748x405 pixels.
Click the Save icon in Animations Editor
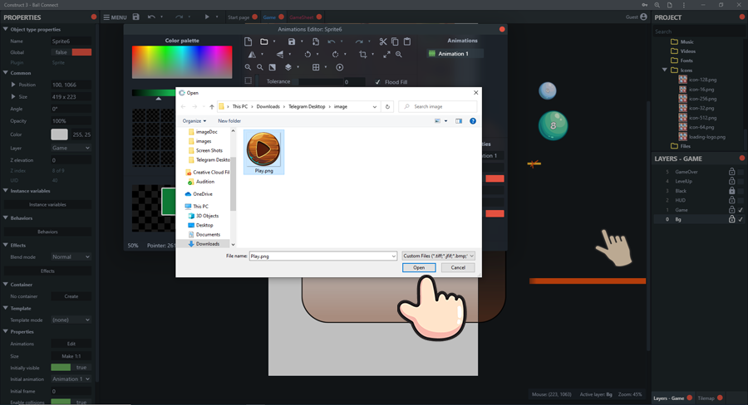pyautogui.click(x=292, y=41)
